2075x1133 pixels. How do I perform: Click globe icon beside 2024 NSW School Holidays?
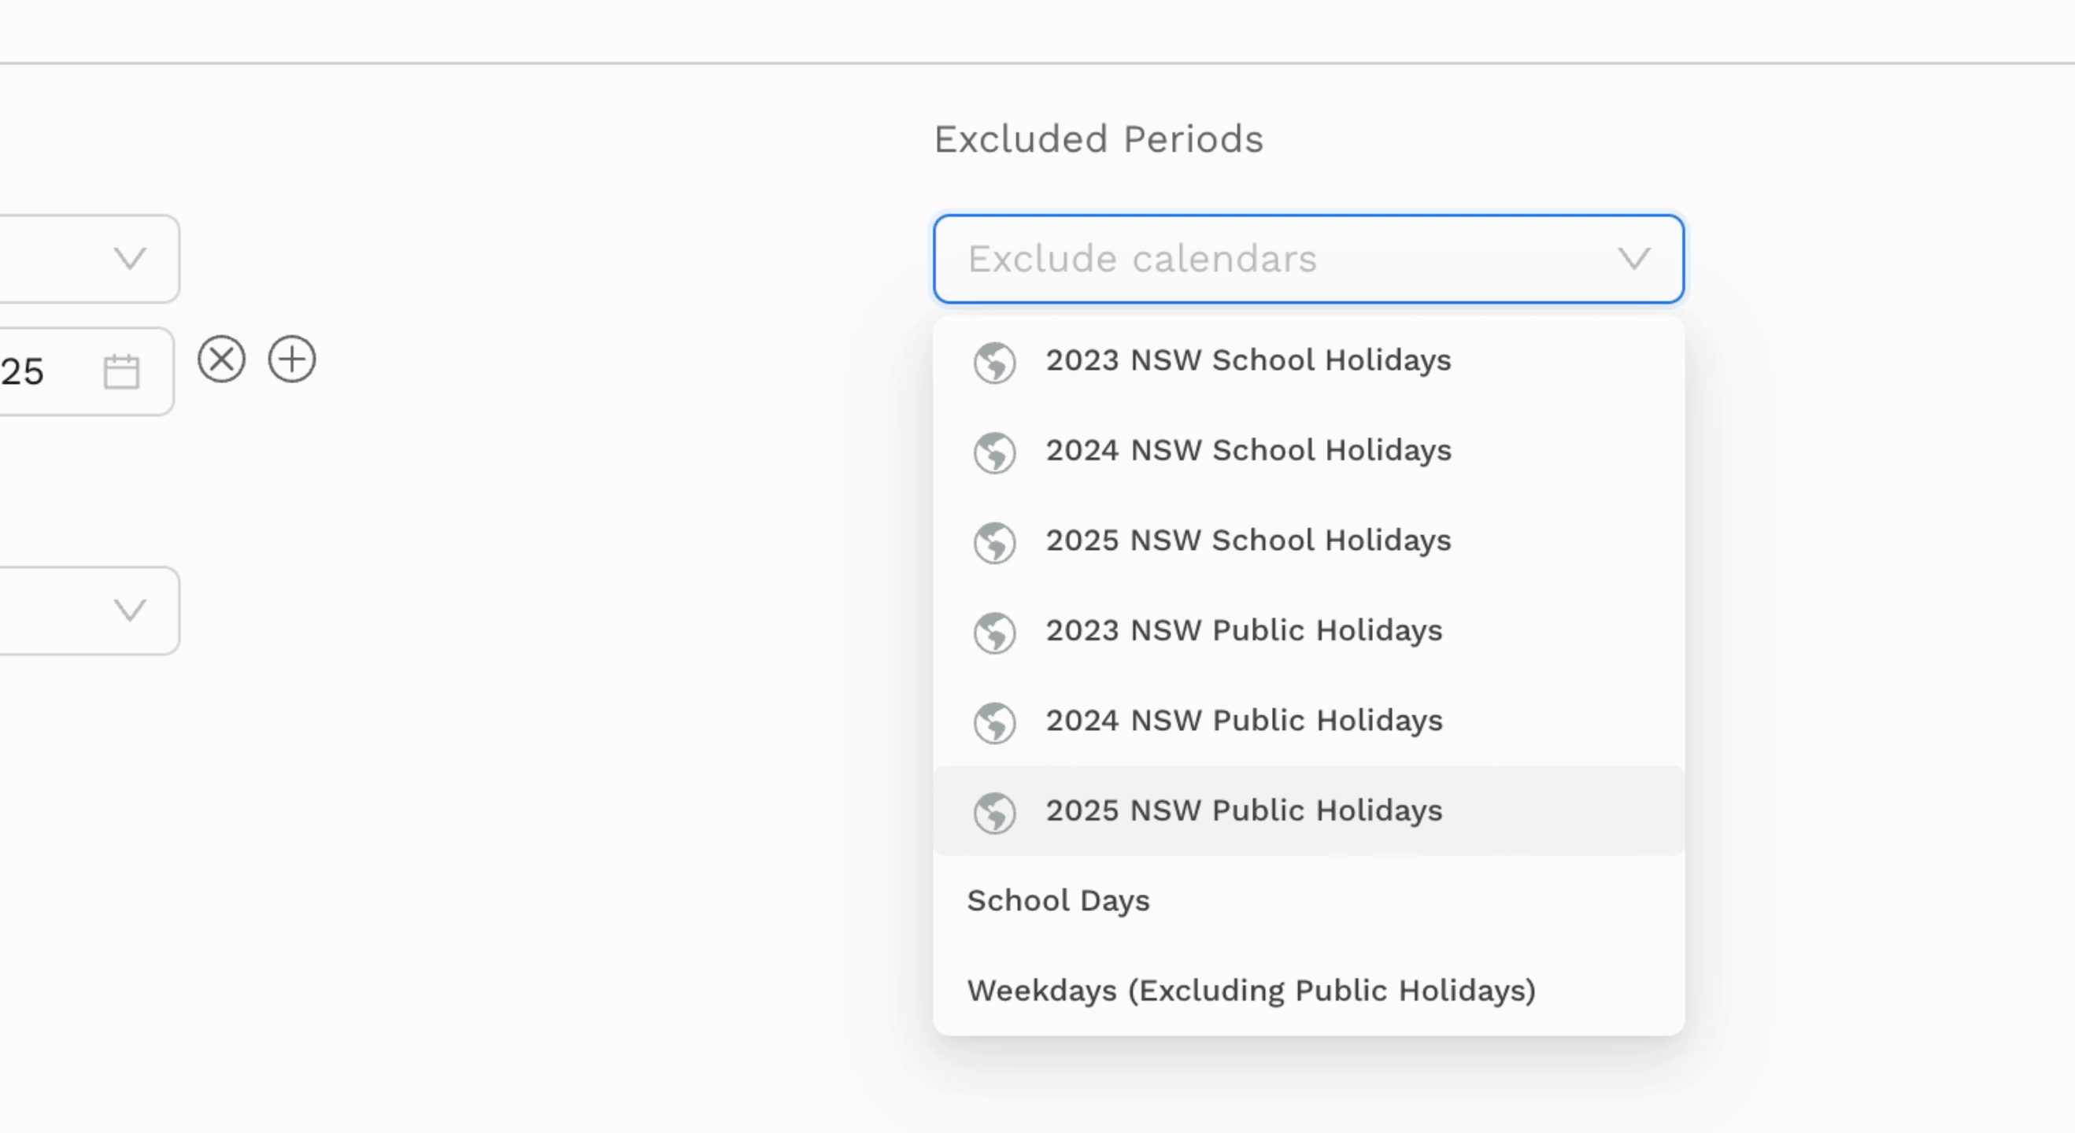point(994,452)
